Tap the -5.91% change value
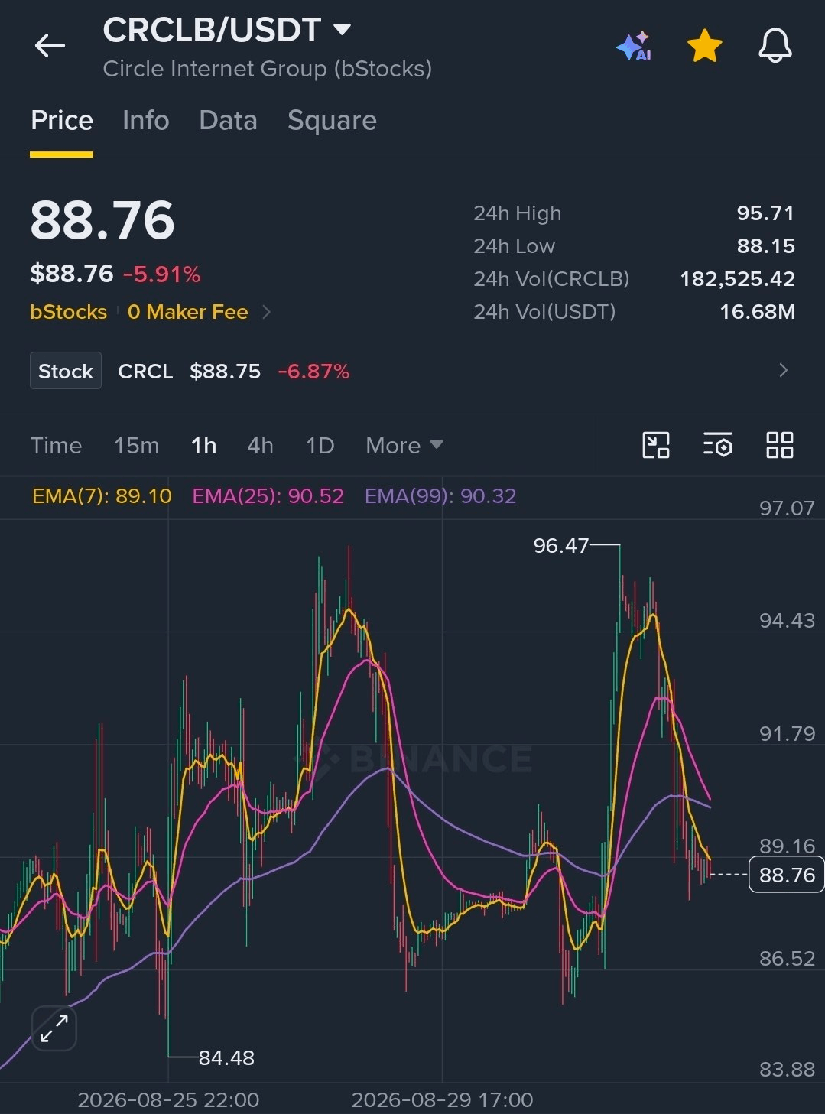This screenshot has height=1114, width=825. point(161,274)
